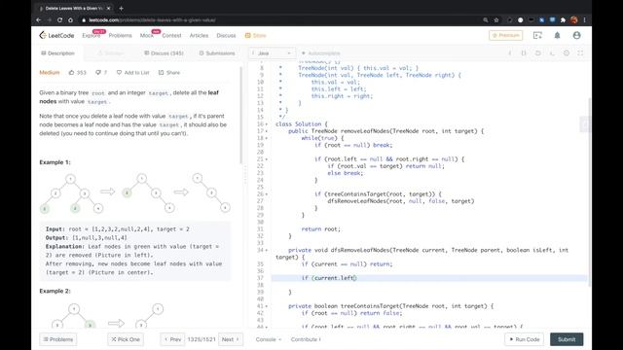Viewport: 623px width, 350px height.
Task: Click the Example 2 tree diagram
Action: click(x=107, y=316)
